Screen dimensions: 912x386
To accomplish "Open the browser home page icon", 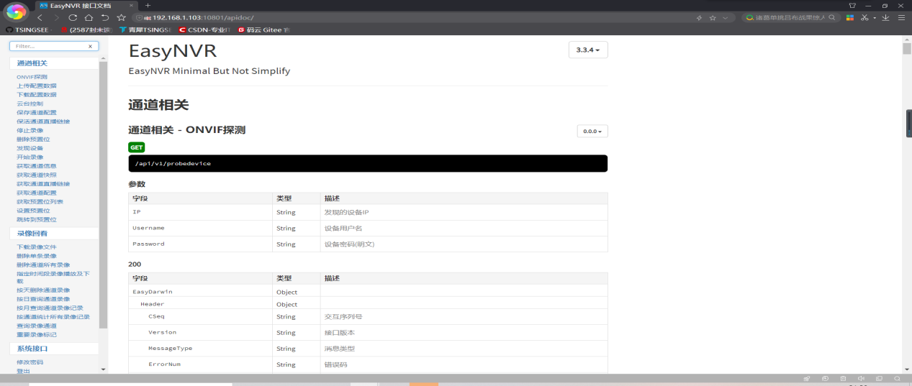I will [89, 17].
